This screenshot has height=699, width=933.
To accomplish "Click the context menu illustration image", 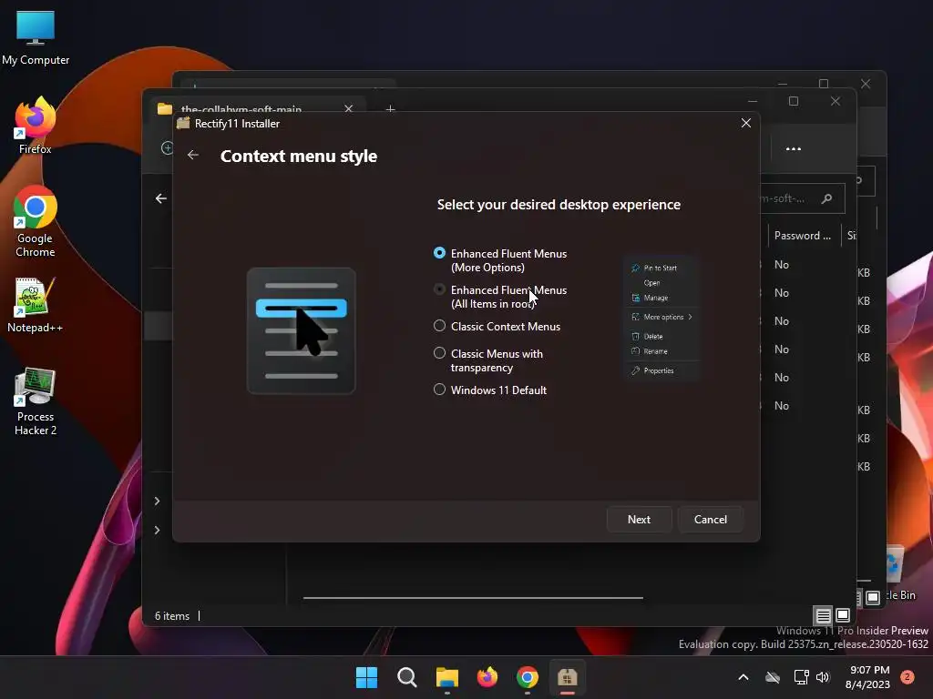I will pos(301,330).
